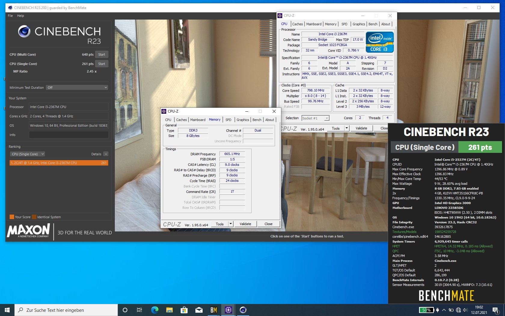The width and height of the screenshot is (505, 316).
Task: Start the CPU (Single Core) test
Action: [102, 64]
